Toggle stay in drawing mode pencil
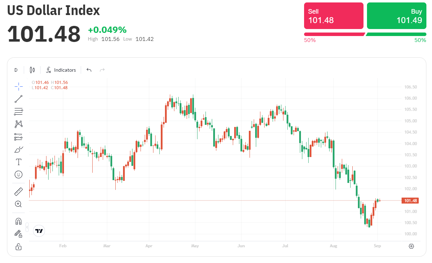The height and width of the screenshot is (263, 432). pyautogui.click(x=19, y=234)
